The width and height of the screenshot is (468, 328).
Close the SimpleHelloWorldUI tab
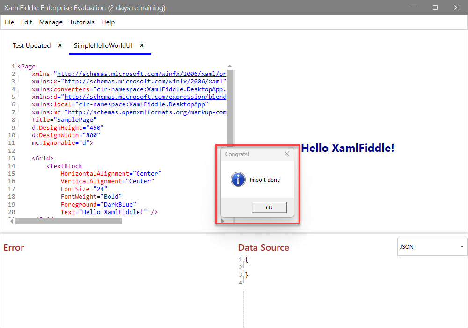[142, 45]
